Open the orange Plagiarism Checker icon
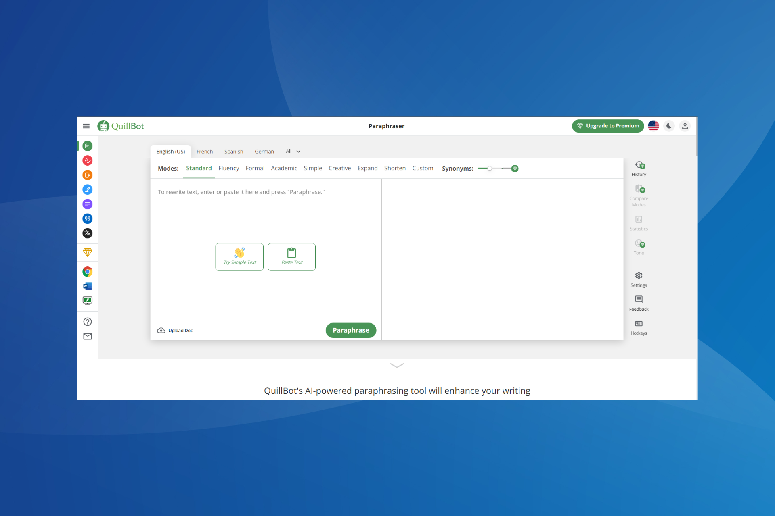This screenshot has width=775, height=516. (x=88, y=175)
